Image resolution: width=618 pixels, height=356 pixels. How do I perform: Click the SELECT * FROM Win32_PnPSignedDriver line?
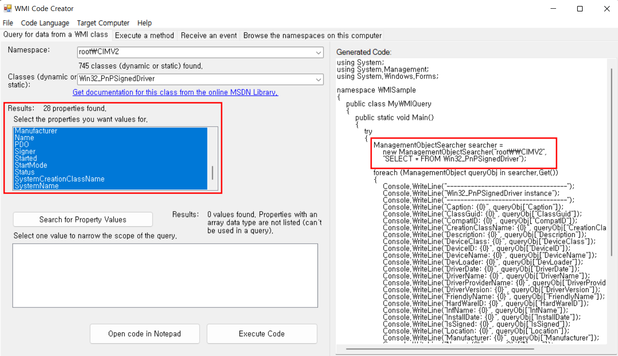pos(455,159)
